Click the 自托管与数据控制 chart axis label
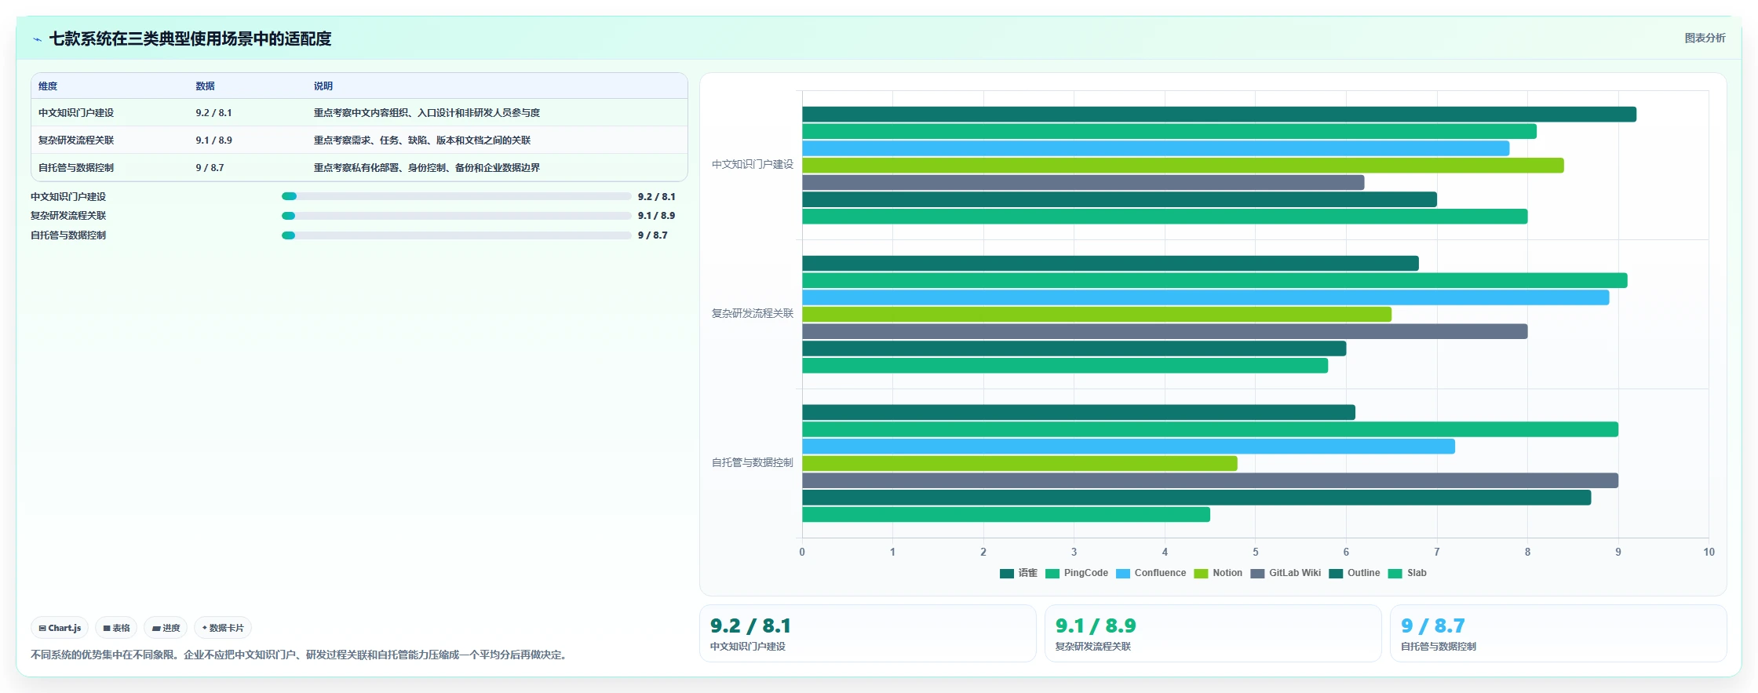Image resolution: width=1758 pixels, height=693 pixels. 753,463
